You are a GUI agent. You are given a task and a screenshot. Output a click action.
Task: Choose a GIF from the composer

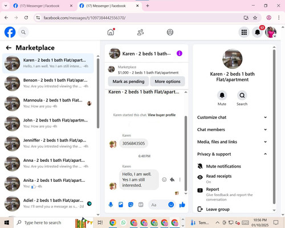141,205
